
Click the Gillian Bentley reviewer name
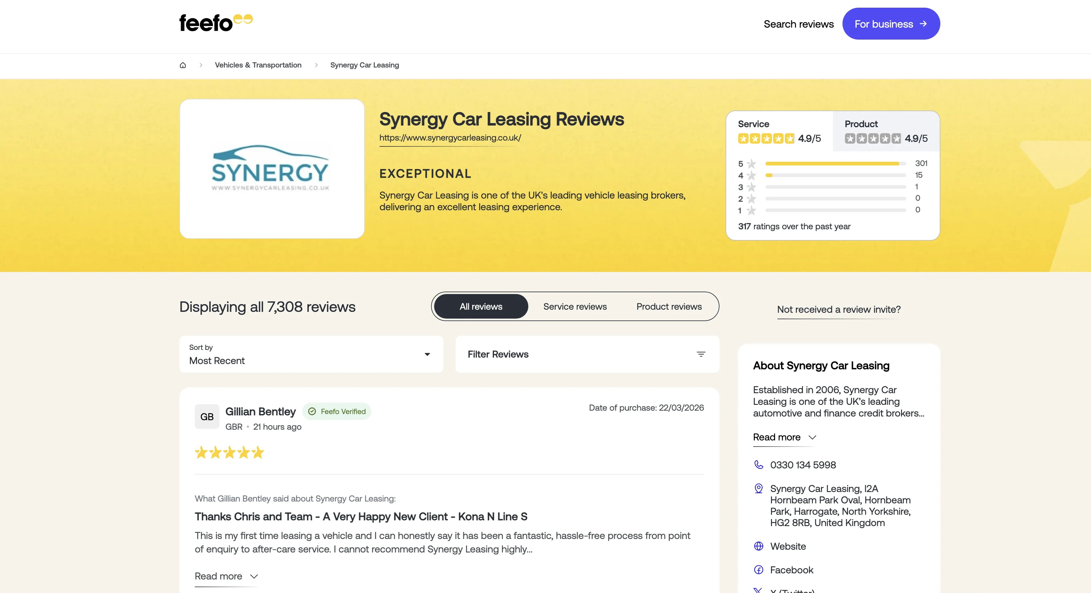tap(260, 412)
